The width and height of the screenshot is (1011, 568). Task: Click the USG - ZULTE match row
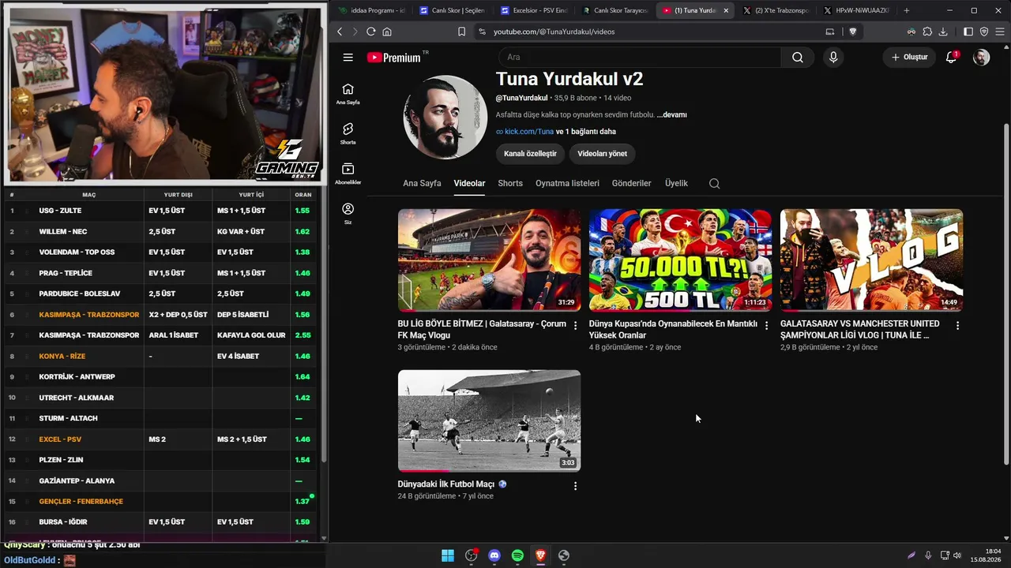coord(161,211)
